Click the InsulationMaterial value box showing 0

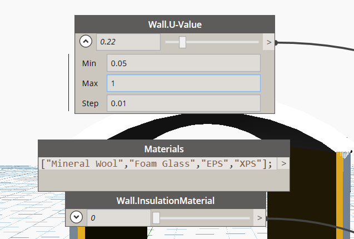(119, 218)
